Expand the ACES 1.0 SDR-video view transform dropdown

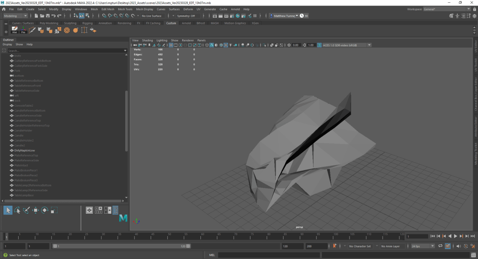[x=347, y=45]
